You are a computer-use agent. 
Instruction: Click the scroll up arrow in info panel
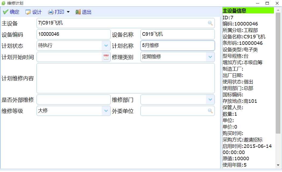pyautogui.click(x=278, y=10)
